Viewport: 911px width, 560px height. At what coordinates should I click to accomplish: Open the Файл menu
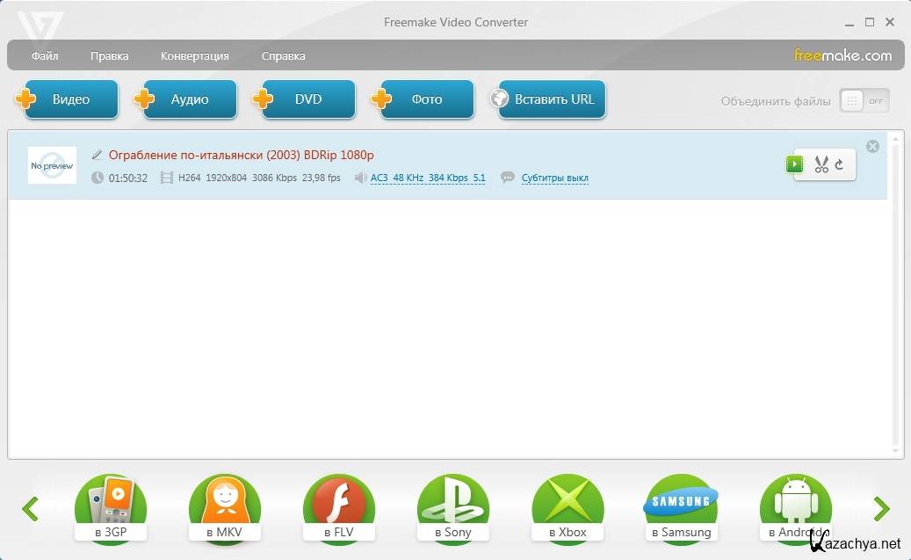pyautogui.click(x=45, y=56)
